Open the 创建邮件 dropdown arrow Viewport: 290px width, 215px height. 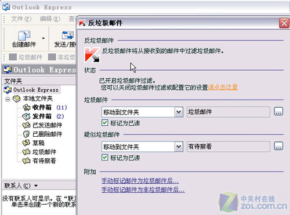pyautogui.click(x=43, y=38)
